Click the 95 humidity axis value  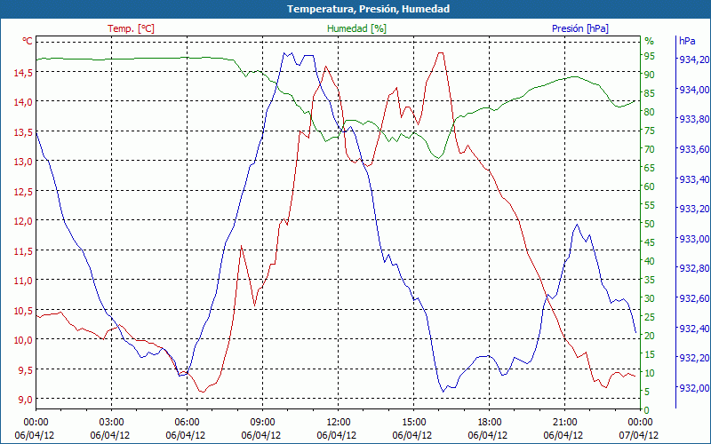(650, 56)
